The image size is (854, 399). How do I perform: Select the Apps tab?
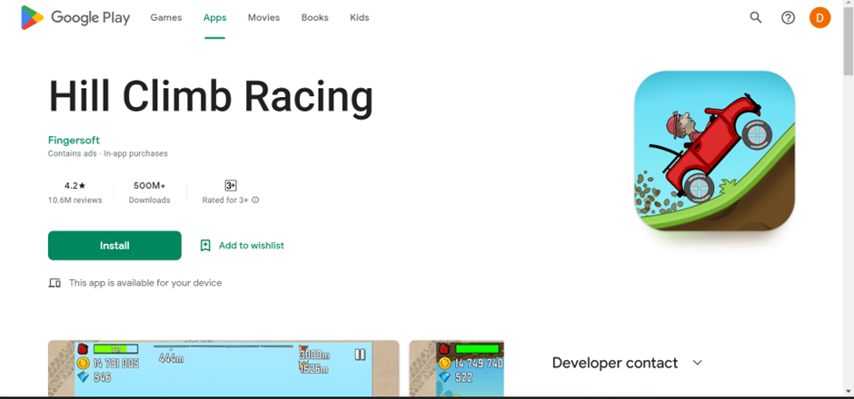tap(214, 17)
